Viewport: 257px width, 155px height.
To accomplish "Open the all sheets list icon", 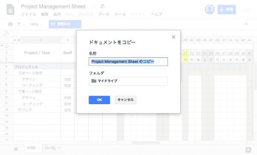I will [16, 149].
